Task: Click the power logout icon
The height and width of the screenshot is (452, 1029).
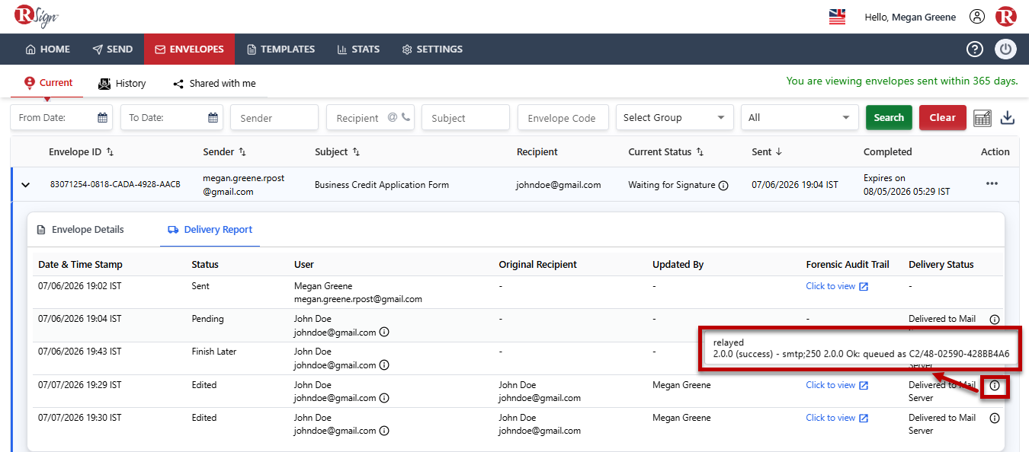Action: 1005,49
